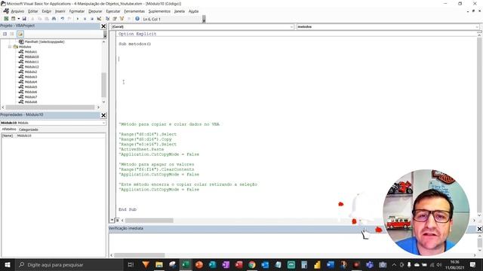The height and width of the screenshot is (271, 483).
Task: Click the Insert UserForm toolbar icon
Action: click(x=14, y=19)
